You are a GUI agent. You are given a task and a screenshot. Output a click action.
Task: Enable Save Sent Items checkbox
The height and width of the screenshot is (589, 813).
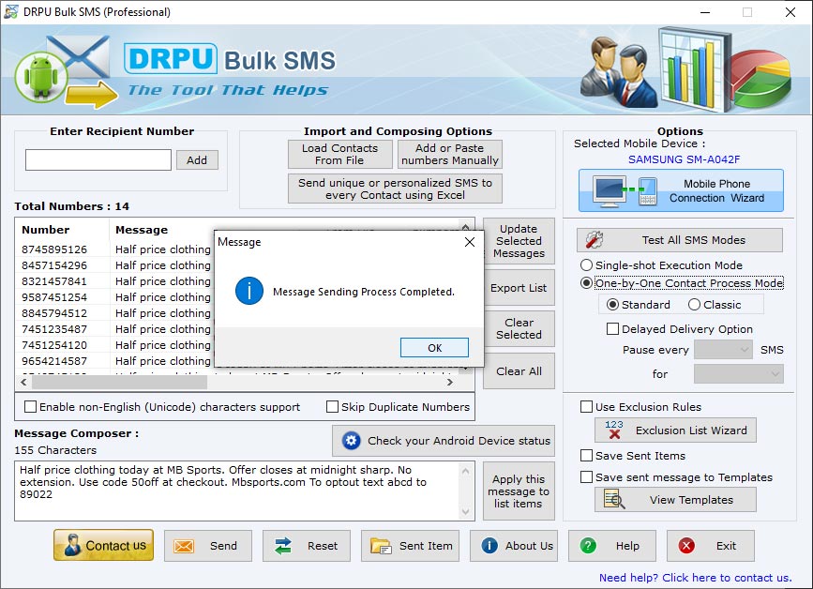(586, 455)
